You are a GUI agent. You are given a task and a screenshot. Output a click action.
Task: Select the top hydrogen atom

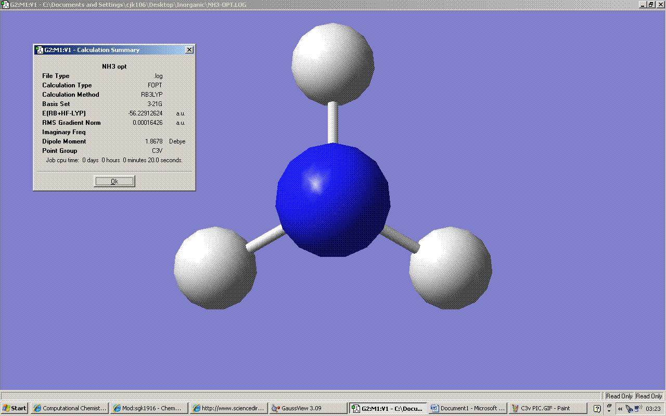pyautogui.click(x=332, y=64)
